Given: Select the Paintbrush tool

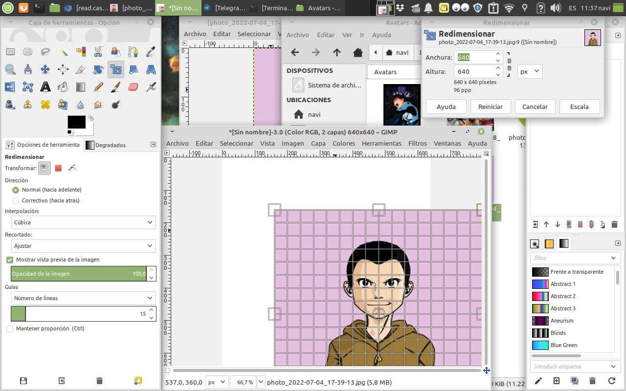Looking at the screenshot, I should [116, 87].
